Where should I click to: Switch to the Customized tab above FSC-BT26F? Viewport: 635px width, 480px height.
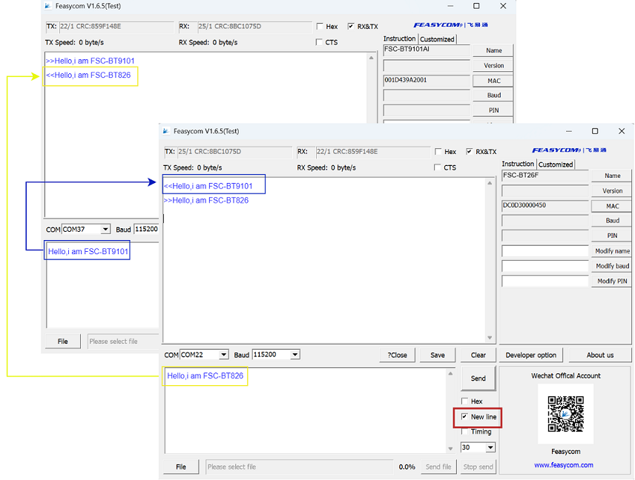point(556,164)
